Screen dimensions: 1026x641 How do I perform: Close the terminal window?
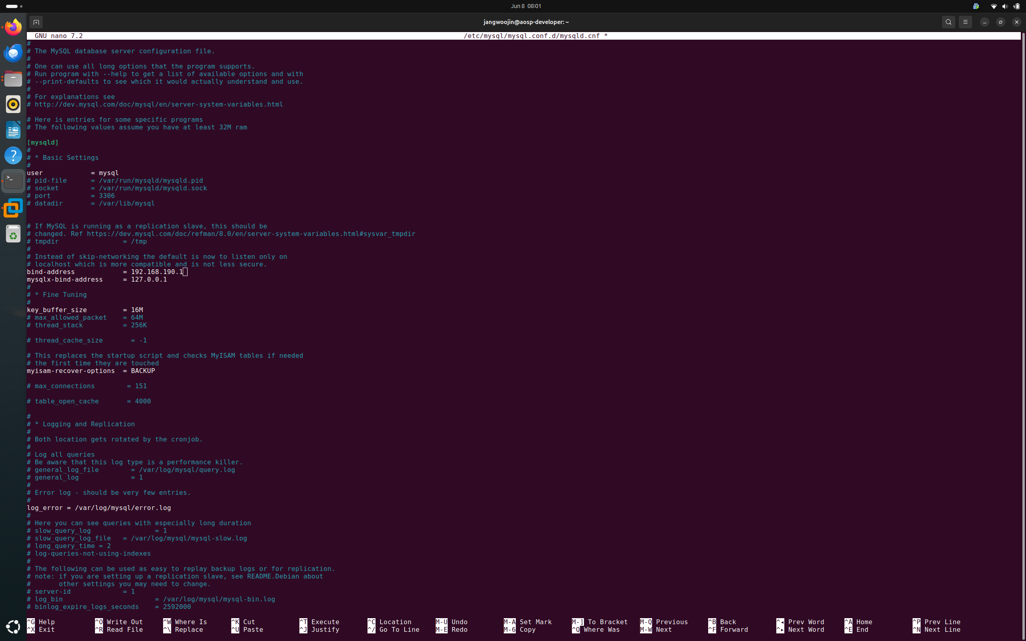click(x=1017, y=22)
